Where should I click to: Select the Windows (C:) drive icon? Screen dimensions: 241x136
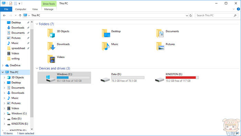coord(51,79)
